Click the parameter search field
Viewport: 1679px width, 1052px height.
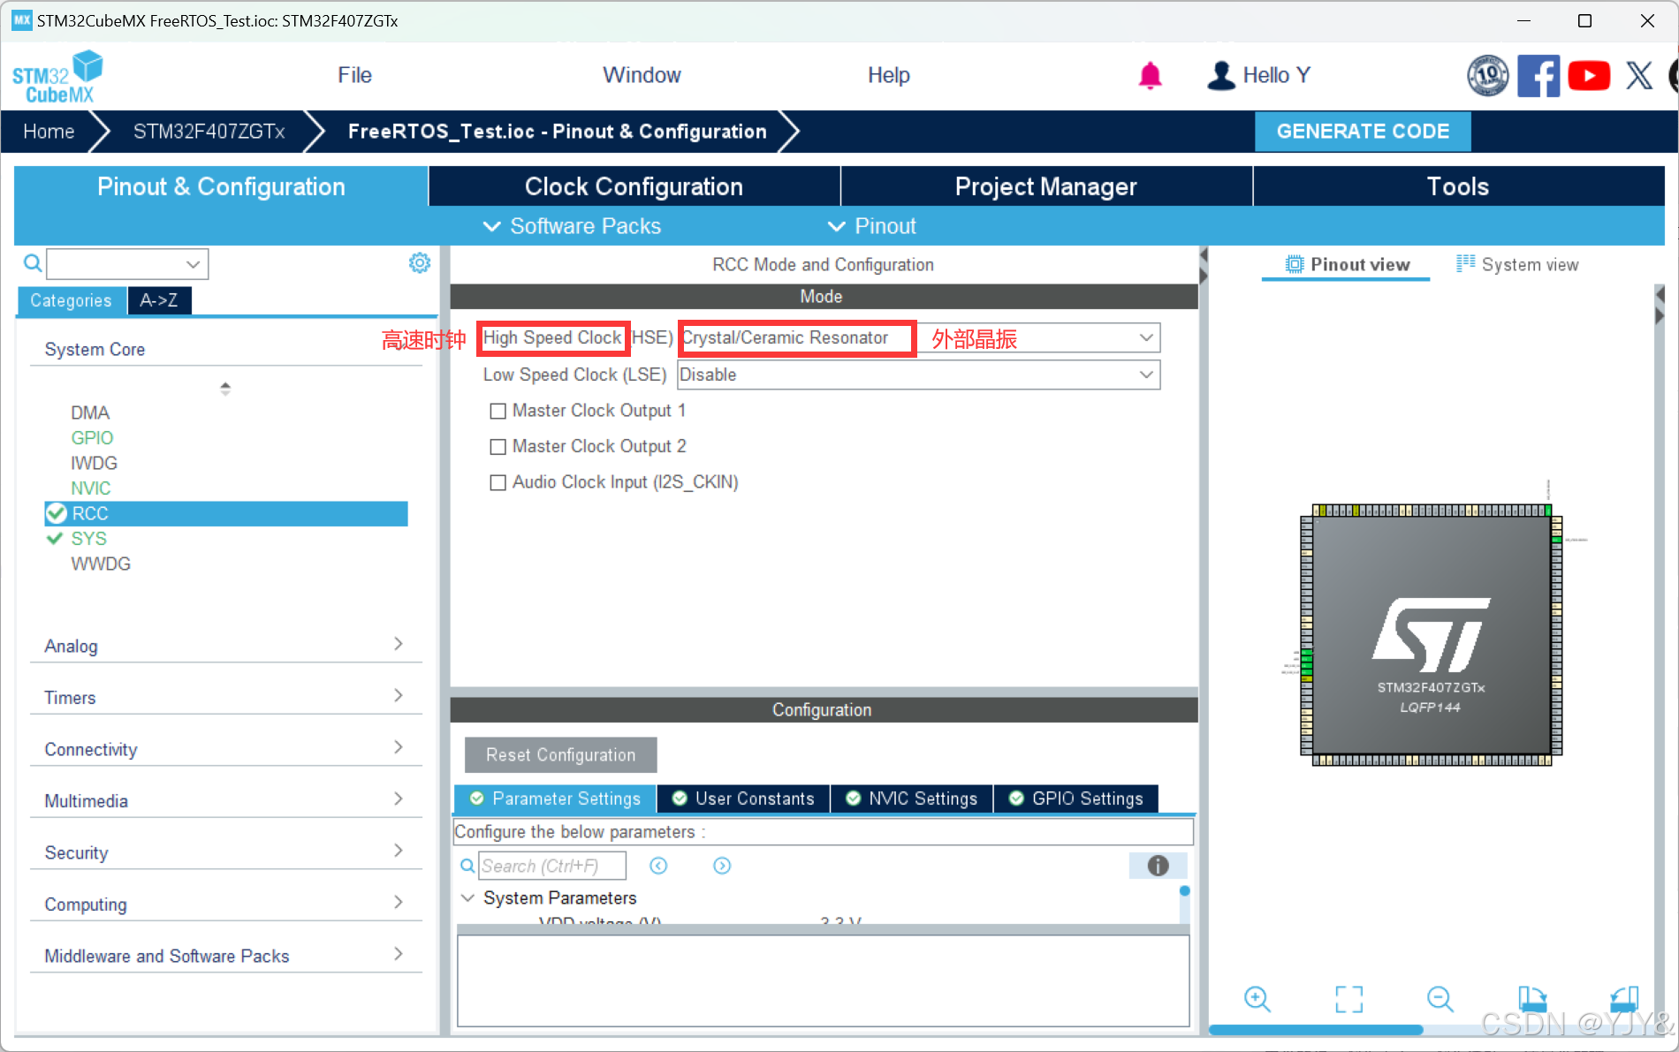pyautogui.click(x=551, y=866)
